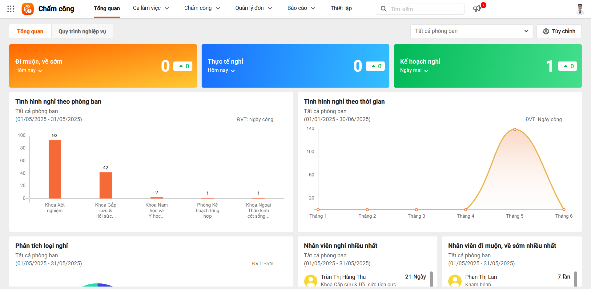This screenshot has height=289, width=591.
Task: Click the Chấm công app logo
Action: [x=28, y=9]
